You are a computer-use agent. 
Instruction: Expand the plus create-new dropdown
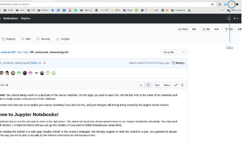pyautogui.click(x=236, y=18)
